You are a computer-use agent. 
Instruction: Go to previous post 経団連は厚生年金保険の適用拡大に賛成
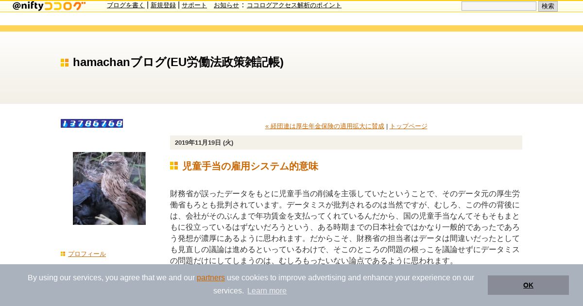pyautogui.click(x=325, y=126)
